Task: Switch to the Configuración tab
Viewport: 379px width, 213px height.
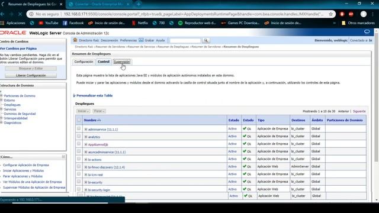Action: pyautogui.click(x=83, y=62)
